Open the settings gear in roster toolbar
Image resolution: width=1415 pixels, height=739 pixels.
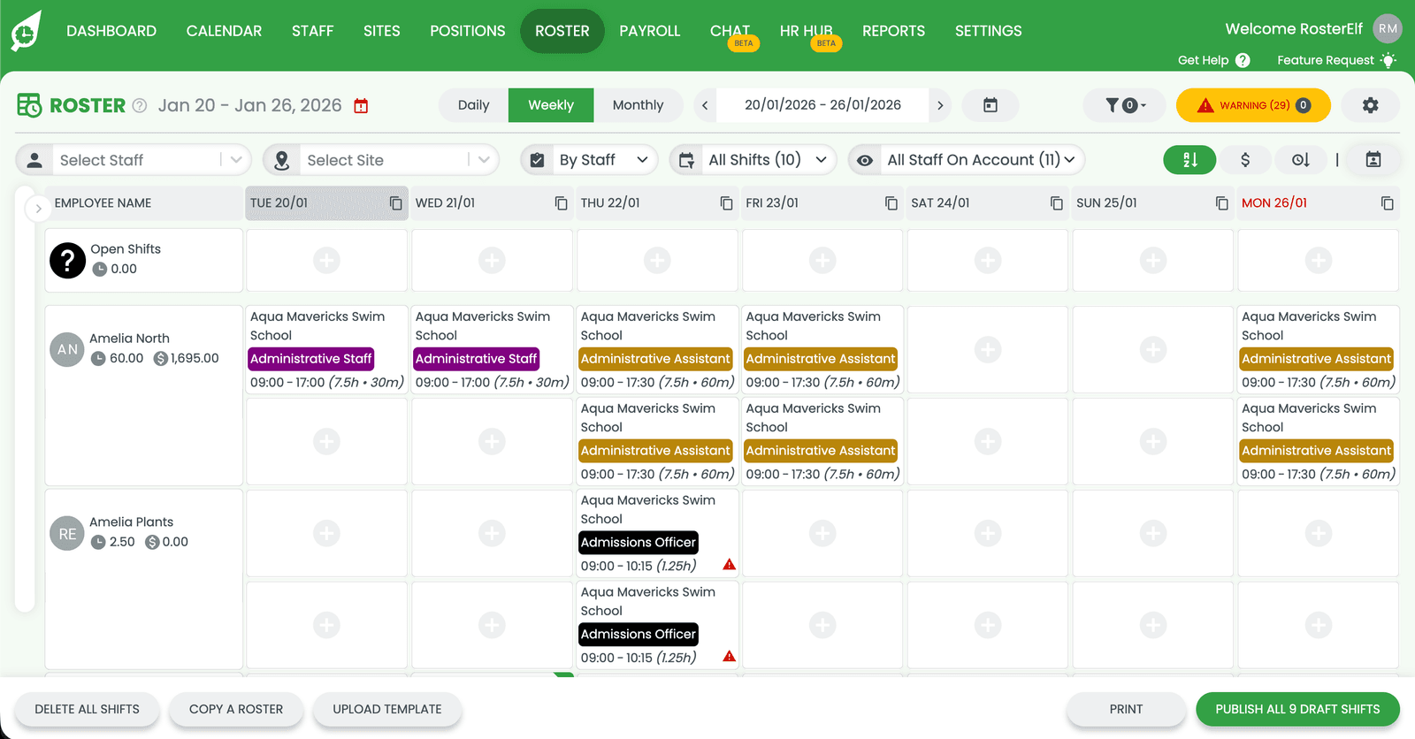coord(1370,105)
